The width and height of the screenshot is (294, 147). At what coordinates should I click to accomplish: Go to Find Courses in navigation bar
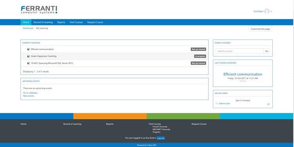pyautogui.click(x=76, y=22)
